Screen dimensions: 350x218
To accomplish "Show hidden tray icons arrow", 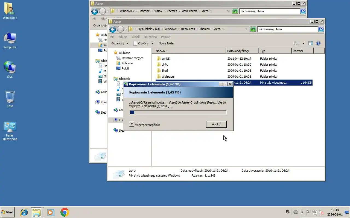I will point(302,212).
